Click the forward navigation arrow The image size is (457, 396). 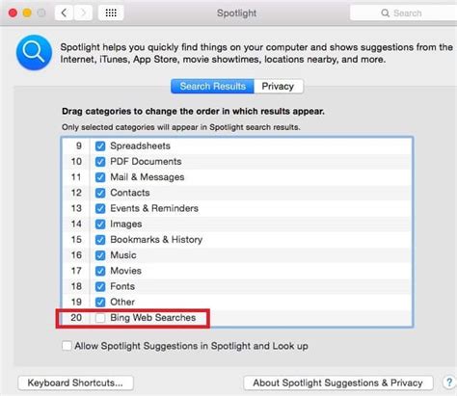(83, 13)
